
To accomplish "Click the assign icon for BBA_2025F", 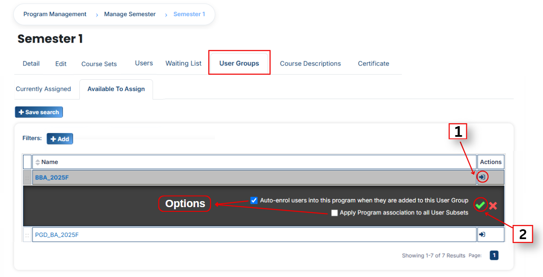I will click(482, 177).
